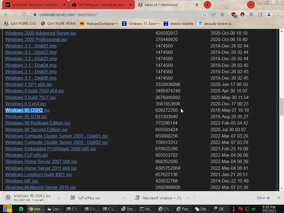The height and width of the screenshot is (213, 284).
Task: Open Windows 11 Dow bookmark
Action: coord(141,24)
